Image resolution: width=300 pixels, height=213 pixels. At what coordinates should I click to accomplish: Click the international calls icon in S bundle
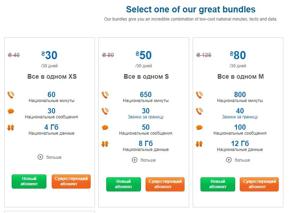tap(105, 111)
